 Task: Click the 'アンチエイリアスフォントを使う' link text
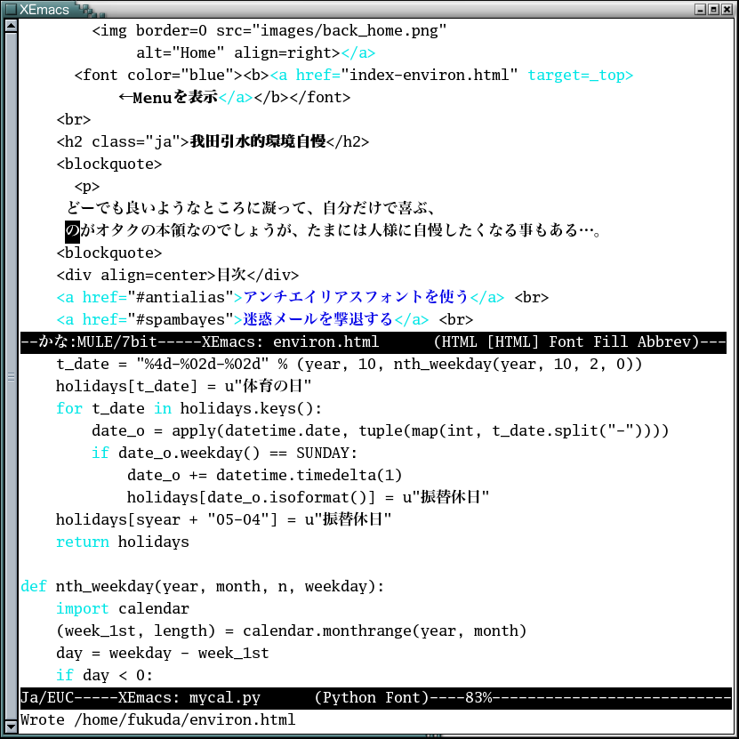point(356,297)
